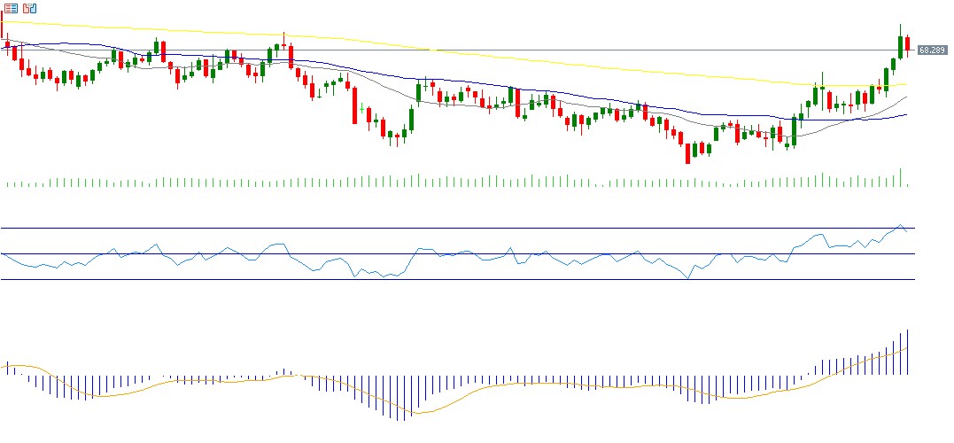Click the lowest dip of the RSI line

(687, 278)
